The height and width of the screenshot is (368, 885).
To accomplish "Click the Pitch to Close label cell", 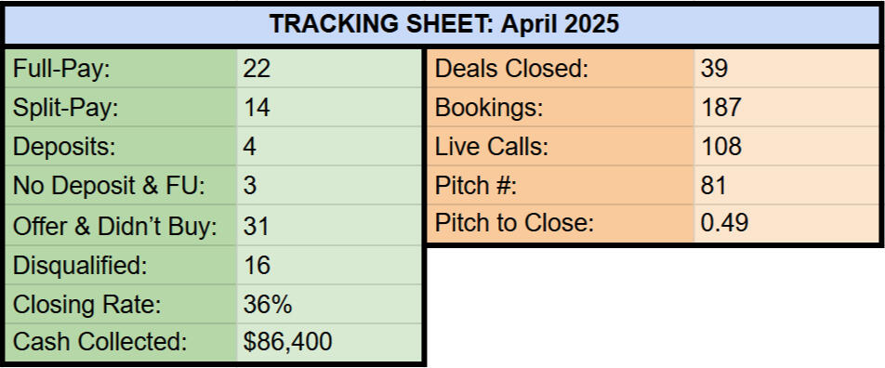I will tap(561, 224).
